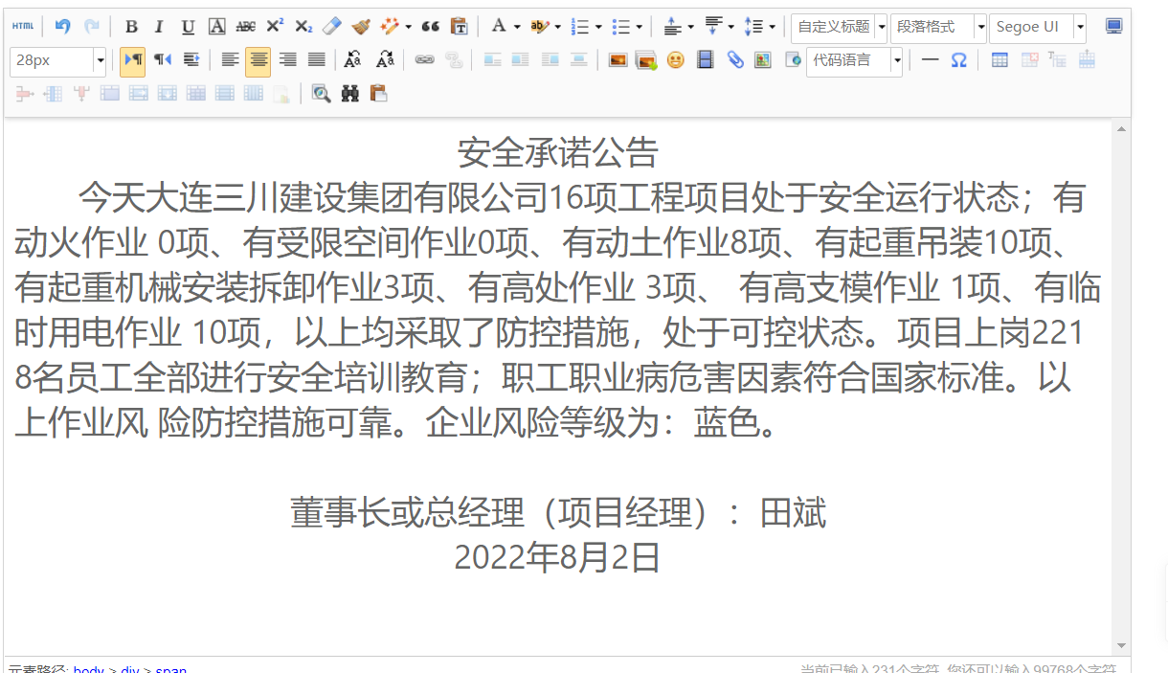Open the Segoe UI font dropdown
The width and height of the screenshot is (1168, 673).
(x=1038, y=27)
